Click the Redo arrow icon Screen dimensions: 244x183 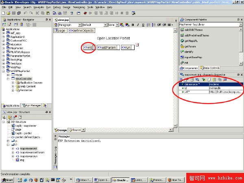31,13
